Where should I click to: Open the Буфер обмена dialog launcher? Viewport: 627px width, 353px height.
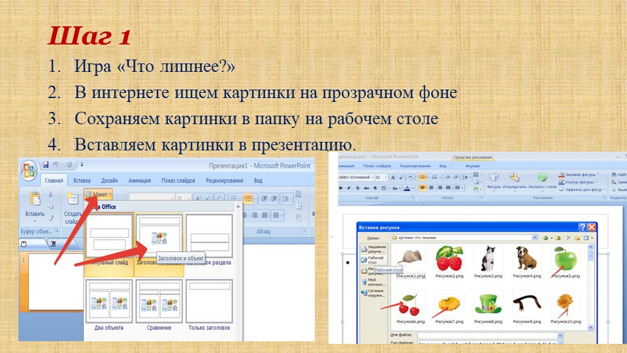[x=56, y=231]
